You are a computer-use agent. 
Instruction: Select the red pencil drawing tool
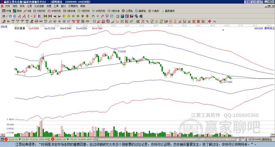4,21
